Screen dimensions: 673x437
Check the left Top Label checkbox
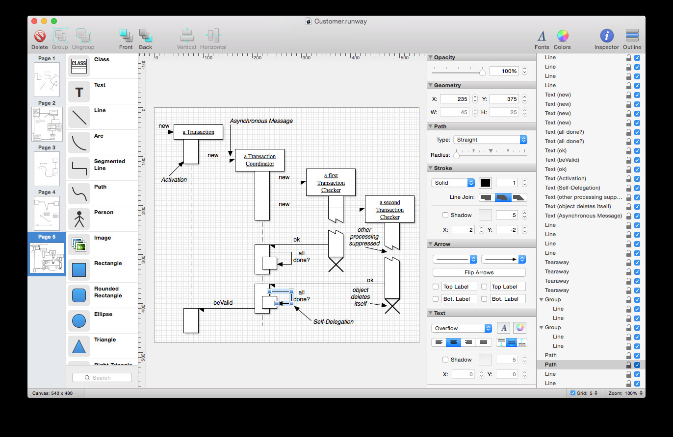(x=436, y=287)
